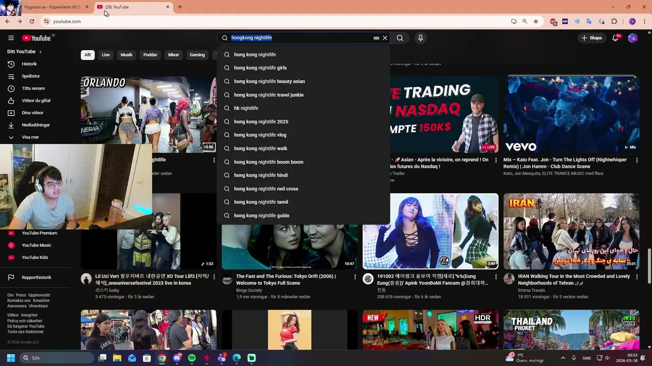Screen dimensions: 652x366
Task: Open YouTube notifications bell
Action: pos(615,38)
